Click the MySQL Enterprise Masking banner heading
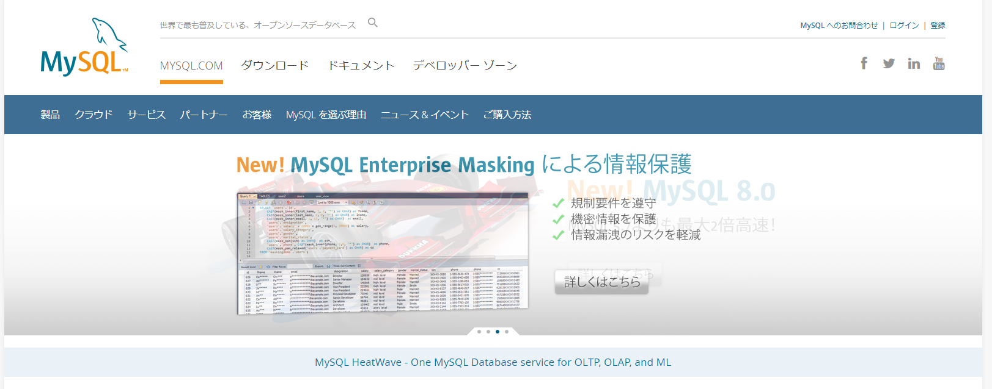 coord(464,165)
